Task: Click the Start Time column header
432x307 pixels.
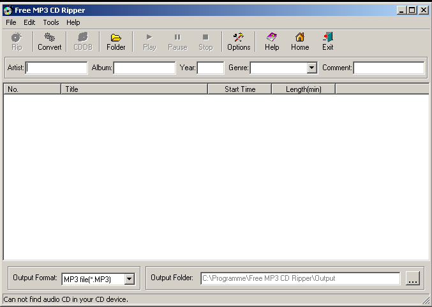Action: tap(240, 89)
